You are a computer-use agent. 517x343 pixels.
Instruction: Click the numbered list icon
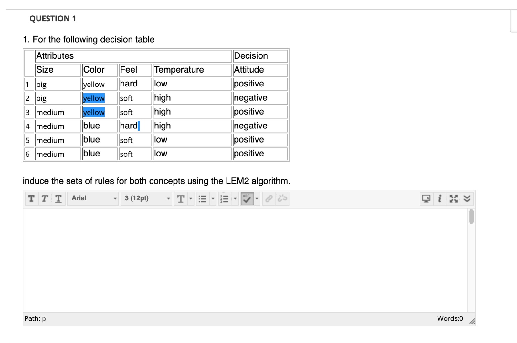(224, 199)
